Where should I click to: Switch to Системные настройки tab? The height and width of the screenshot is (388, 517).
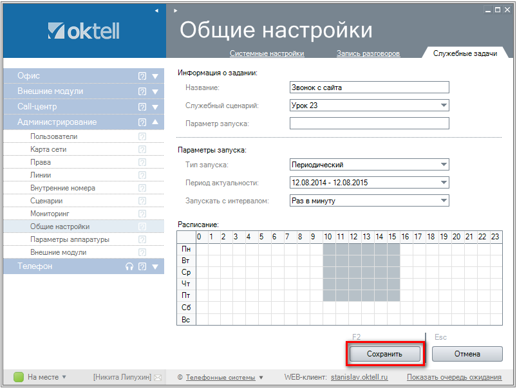(x=267, y=53)
